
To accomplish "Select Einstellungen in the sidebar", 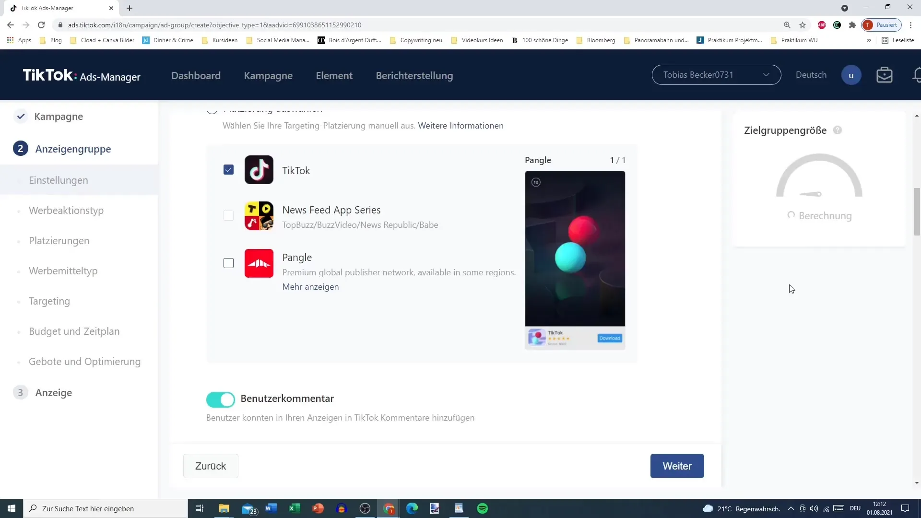I will click(79, 180).
